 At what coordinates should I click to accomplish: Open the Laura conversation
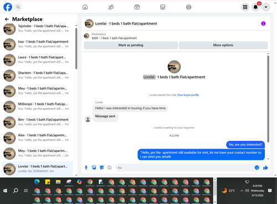pyautogui.click(x=37, y=60)
